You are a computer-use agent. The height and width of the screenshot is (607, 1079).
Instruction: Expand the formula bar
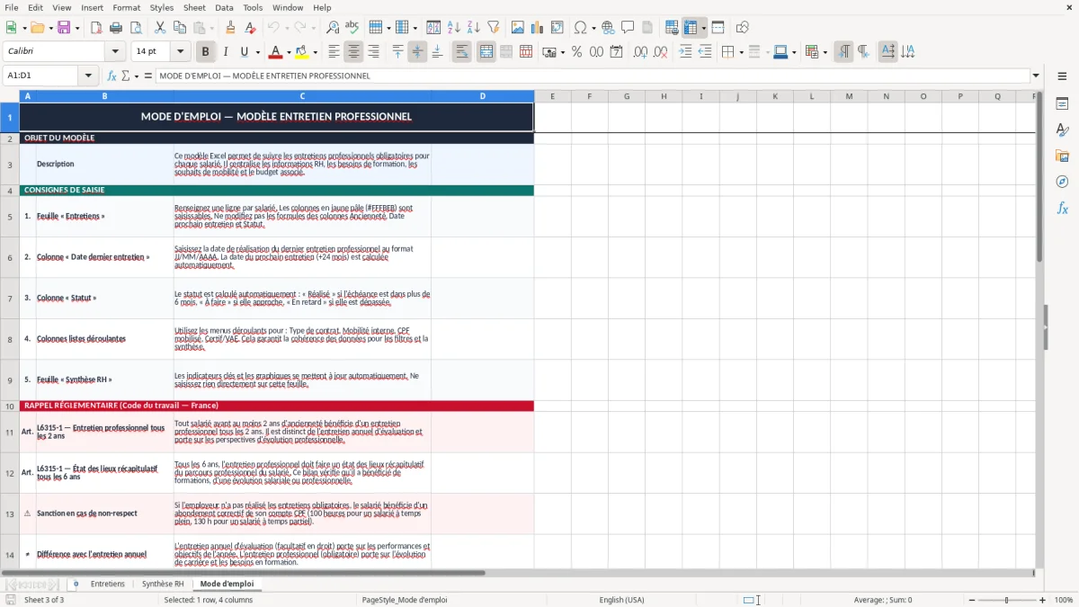pyautogui.click(x=1036, y=76)
